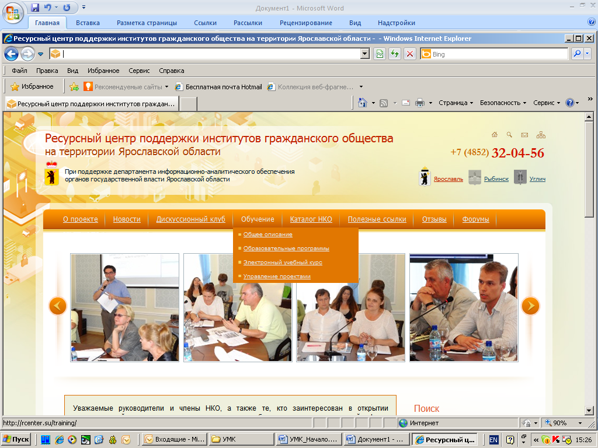598x448 pixels.
Task: Launch Internet Explorer from Quick Launch bar
Action: pyautogui.click(x=60, y=440)
